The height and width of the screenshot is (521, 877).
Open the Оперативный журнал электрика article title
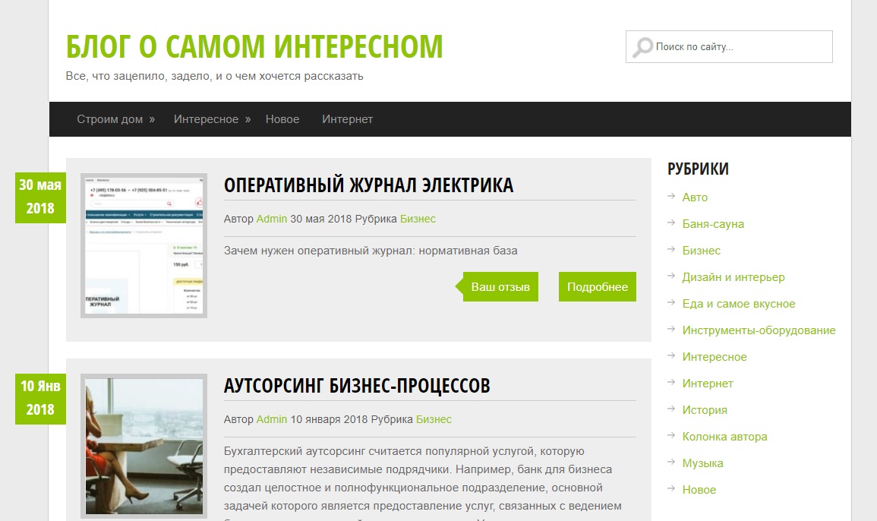click(x=368, y=185)
